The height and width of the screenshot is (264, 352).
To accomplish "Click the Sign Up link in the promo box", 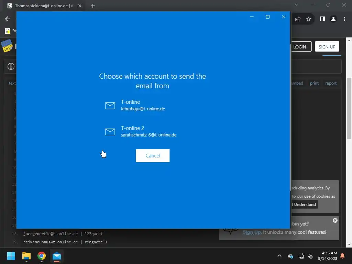I will [x=252, y=232].
